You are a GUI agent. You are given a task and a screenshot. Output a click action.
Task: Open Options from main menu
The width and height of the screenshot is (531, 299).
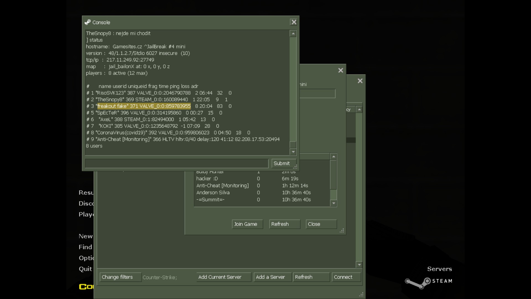(x=86, y=258)
